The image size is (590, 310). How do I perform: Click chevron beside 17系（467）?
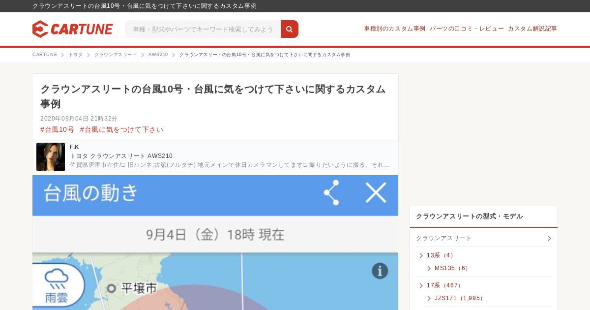421,285
